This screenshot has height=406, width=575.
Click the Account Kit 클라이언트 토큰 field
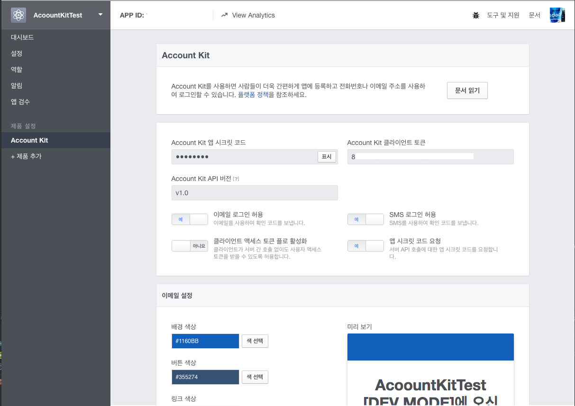click(x=430, y=157)
